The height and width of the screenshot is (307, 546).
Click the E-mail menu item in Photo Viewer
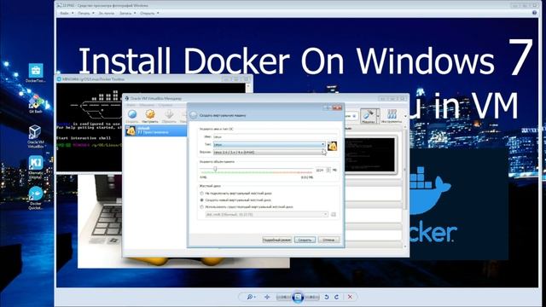click(x=106, y=14)
